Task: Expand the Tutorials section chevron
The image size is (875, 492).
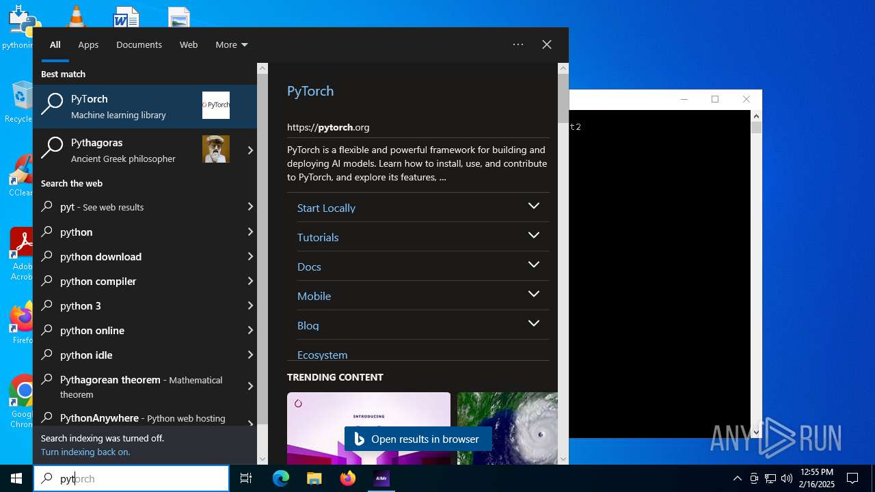Action: pos(534,235)
